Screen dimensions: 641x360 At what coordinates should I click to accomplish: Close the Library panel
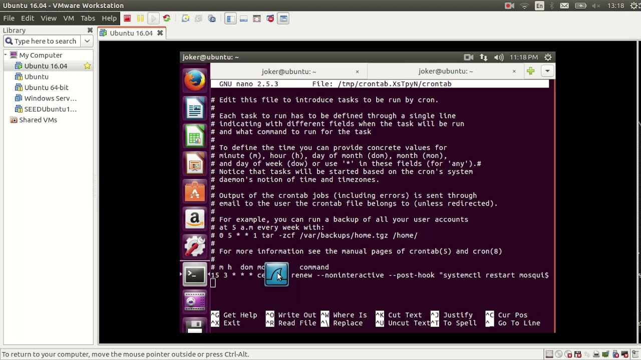point(90,30)
